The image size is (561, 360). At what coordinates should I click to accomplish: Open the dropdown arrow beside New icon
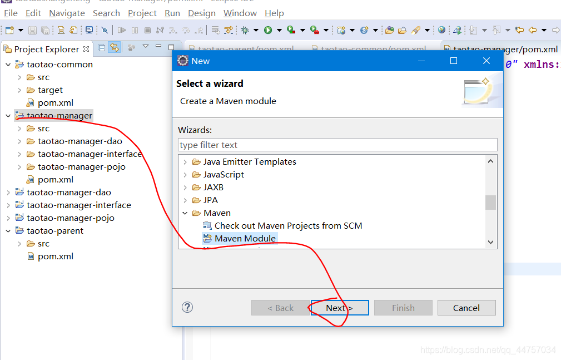pyautogui.click(x=21, y=30)
